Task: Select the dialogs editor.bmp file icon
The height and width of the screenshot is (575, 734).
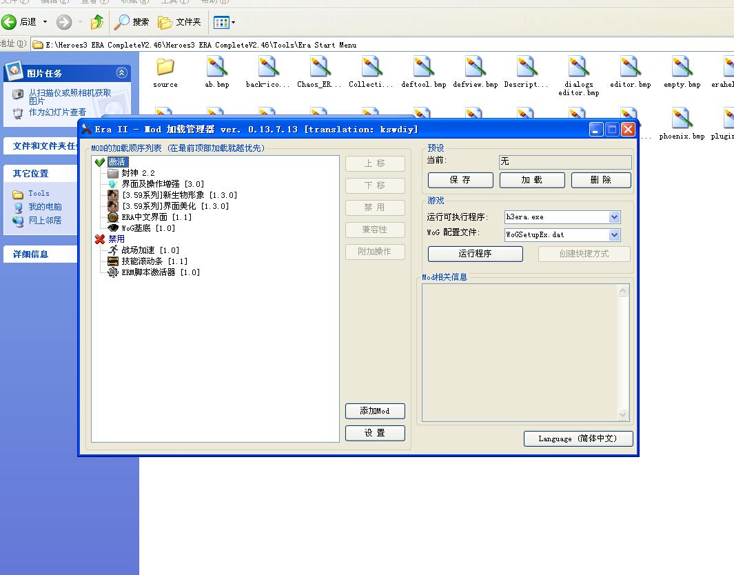Action: [x=579, y=66]
